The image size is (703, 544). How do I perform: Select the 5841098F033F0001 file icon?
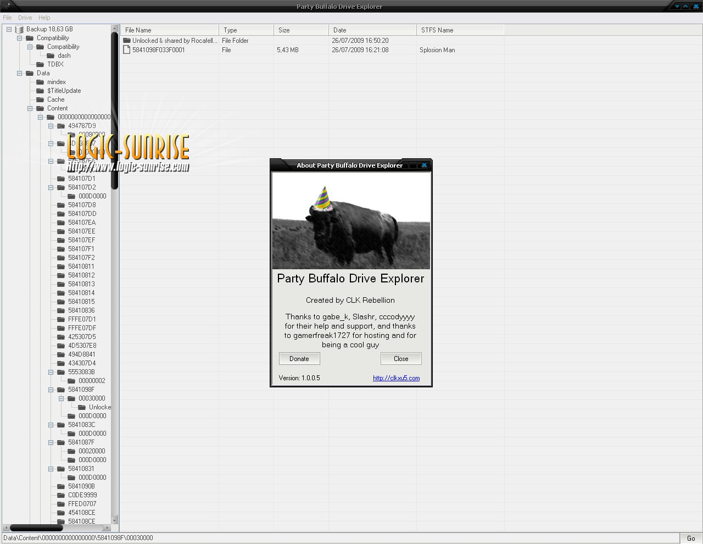tap(127, 50)
